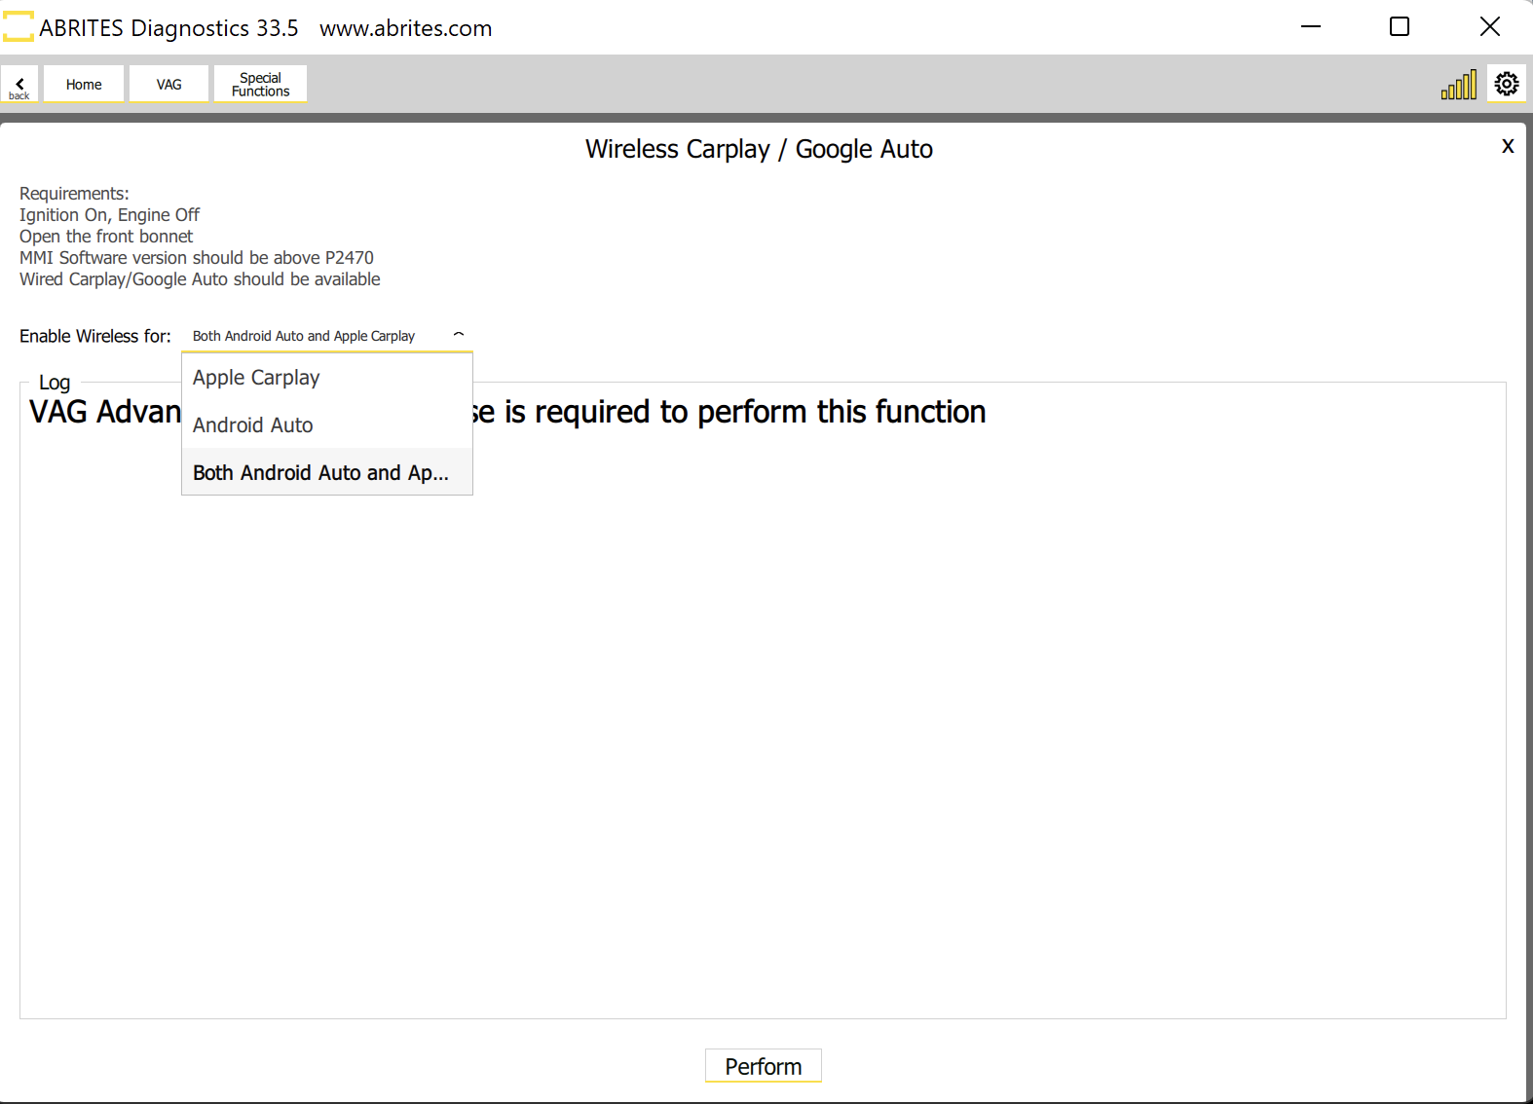Click the Log license required message

pyautogui.click(x=507, y=412)
